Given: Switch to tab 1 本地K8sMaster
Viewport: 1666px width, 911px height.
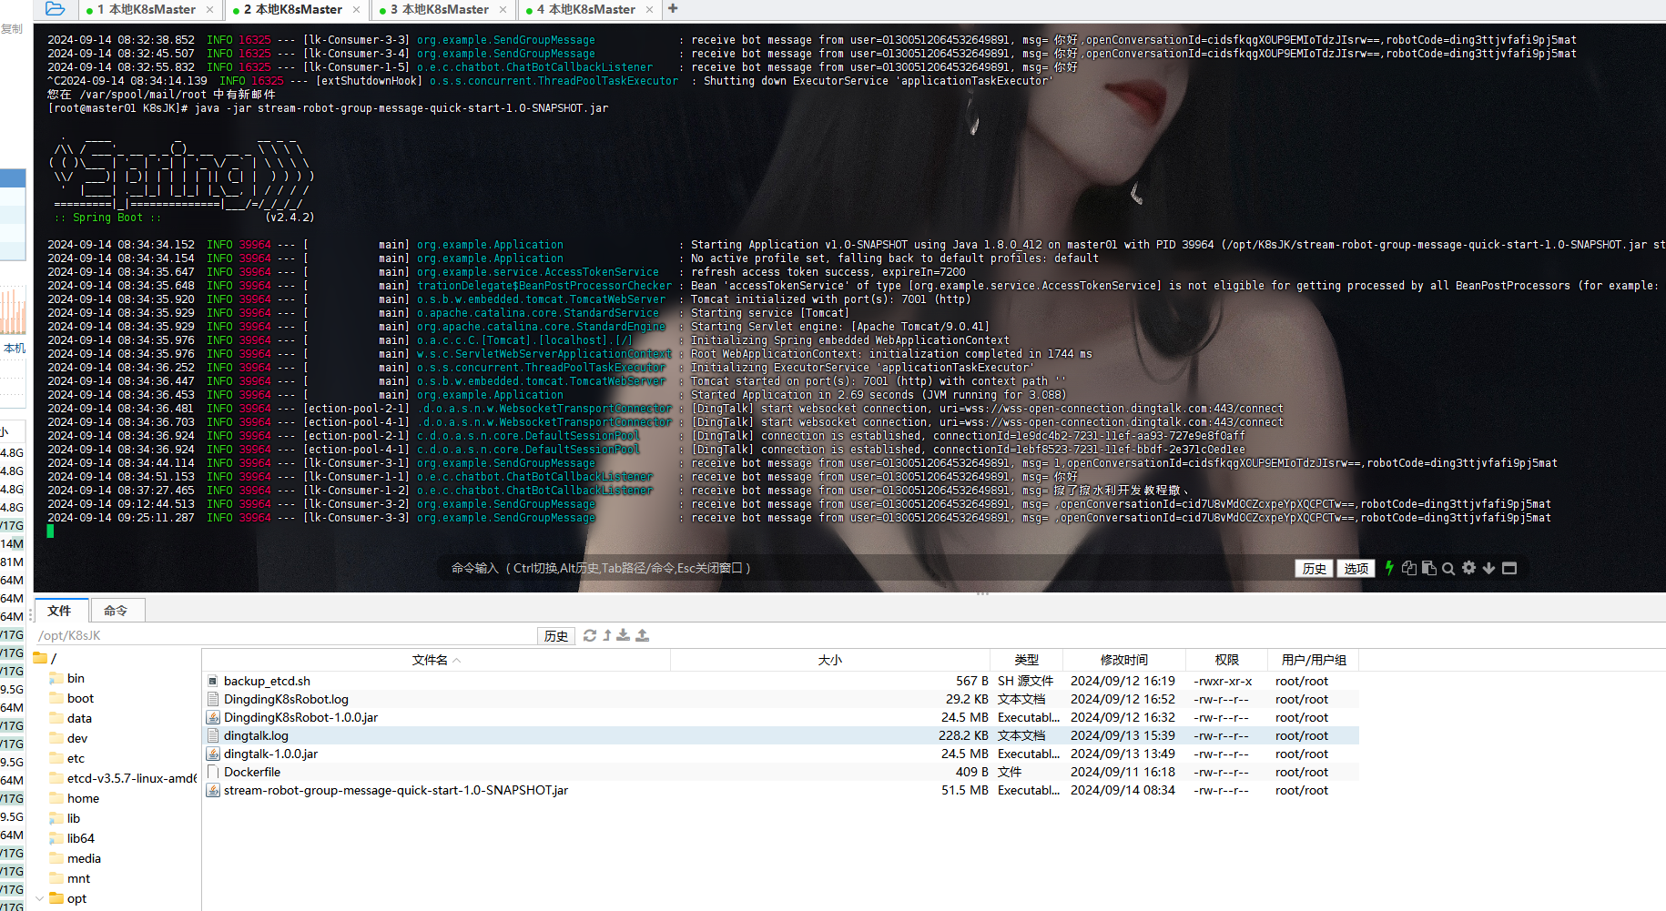Looking at the screenshot, I should (x=146, y=9).
